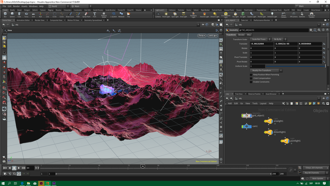Switch to the Misc parameter tab
This screenshot has height=186, width=330.
point(249,35)
